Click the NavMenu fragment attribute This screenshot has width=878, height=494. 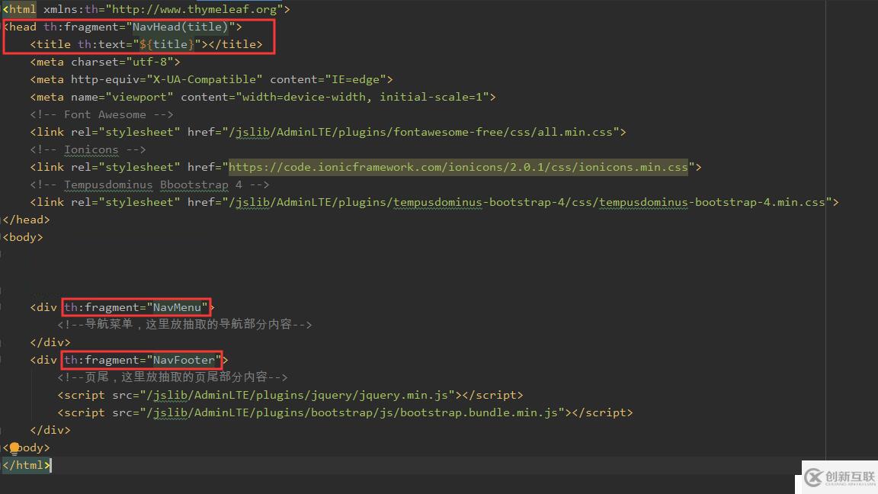click(x=136, y=307)
